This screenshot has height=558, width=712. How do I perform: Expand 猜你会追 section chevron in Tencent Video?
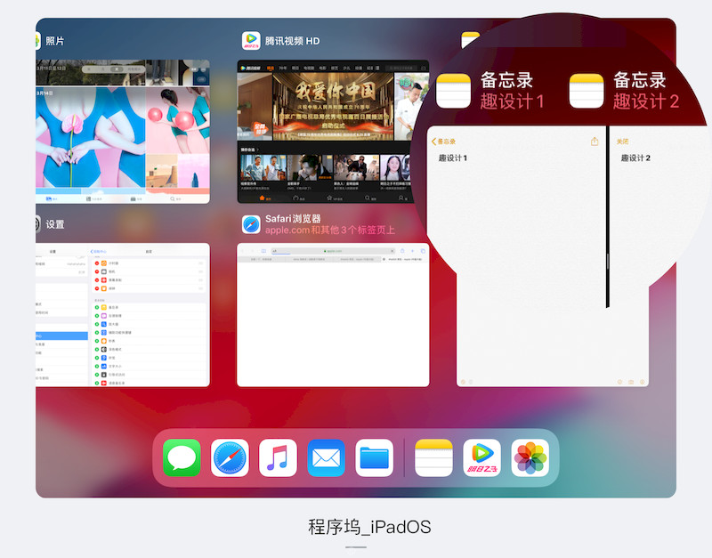(258, 150)
